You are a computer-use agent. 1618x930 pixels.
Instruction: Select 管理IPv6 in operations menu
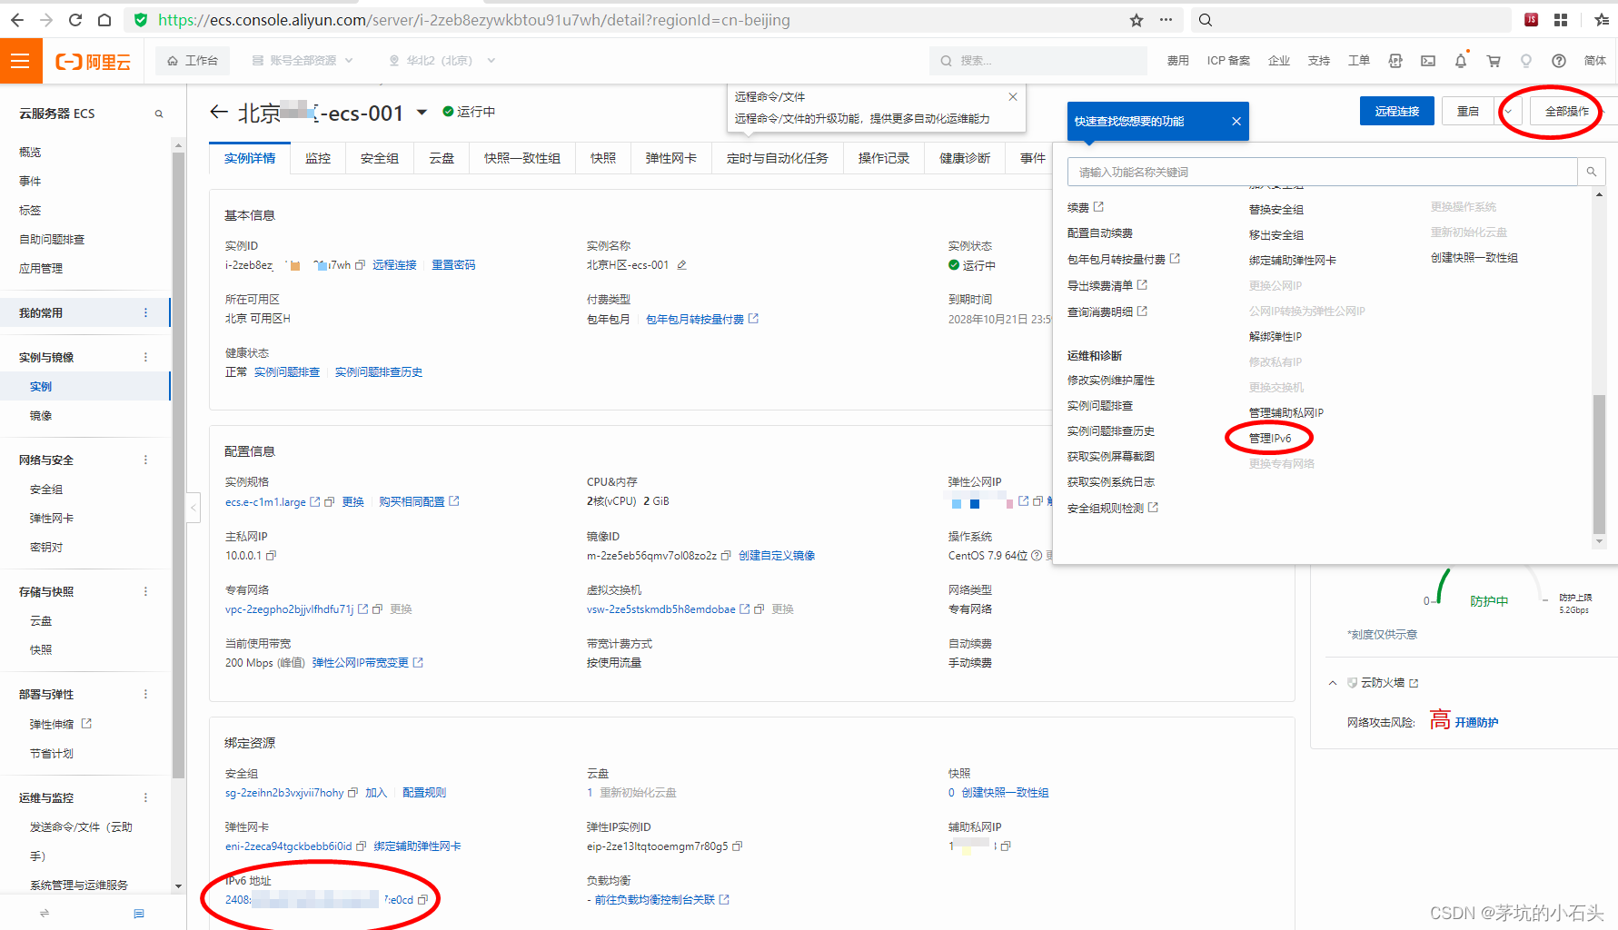click(1270, 439)
